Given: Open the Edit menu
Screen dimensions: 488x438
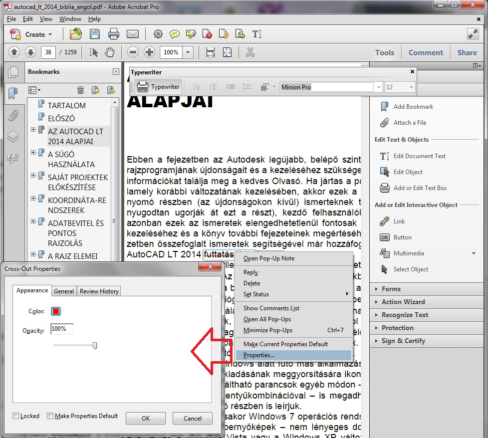Looking at the screenshot, I should (28, 19).
